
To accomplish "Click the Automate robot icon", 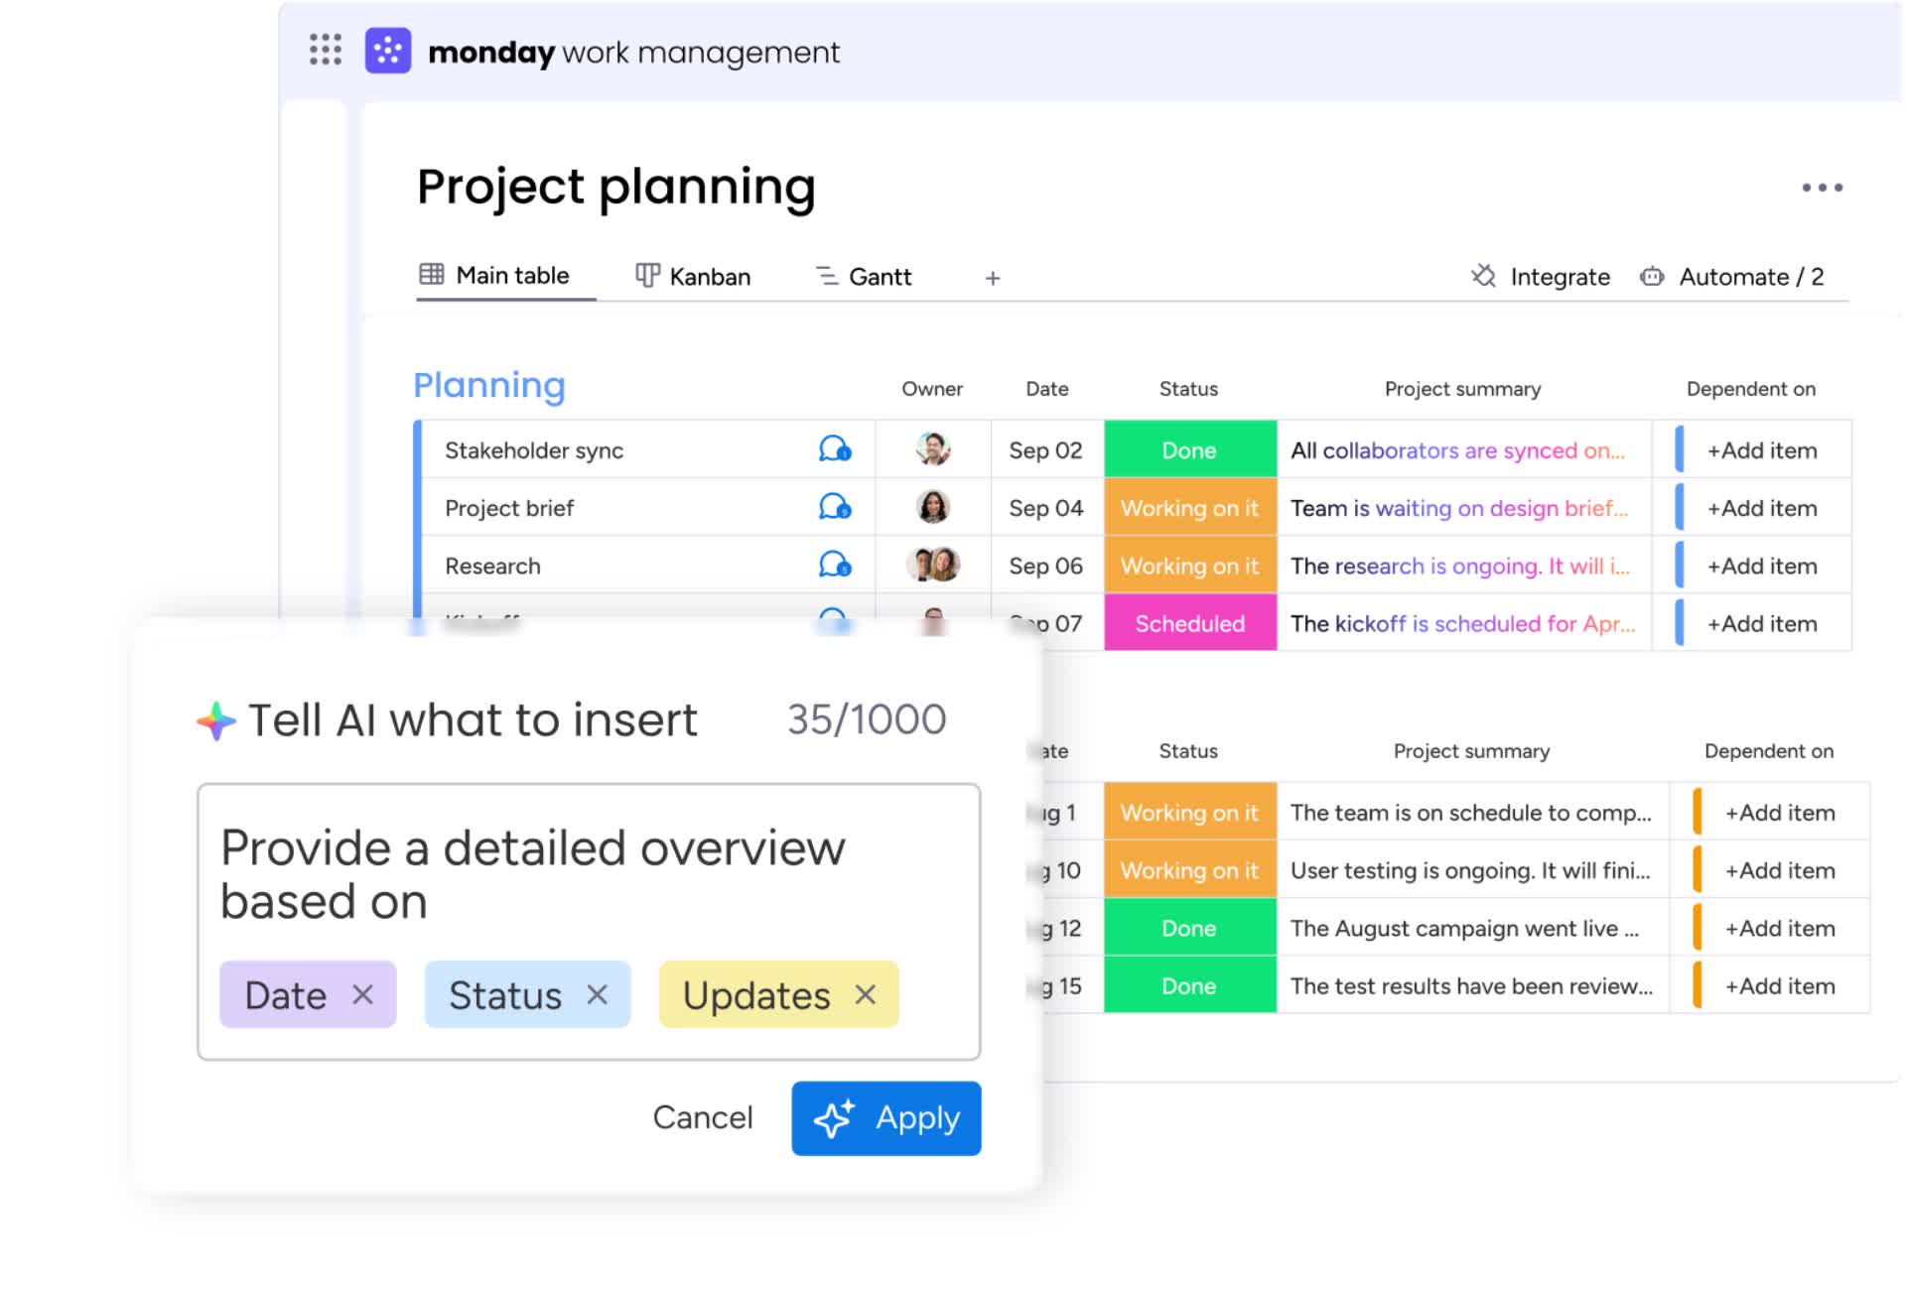I will click(x=1652, y=276).
